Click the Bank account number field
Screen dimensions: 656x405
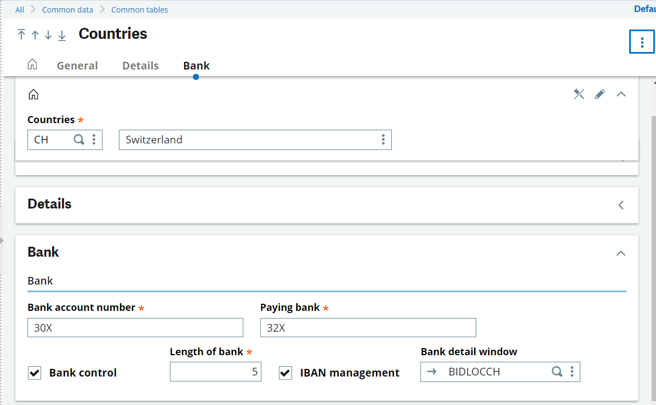click(x=135, y=328)
